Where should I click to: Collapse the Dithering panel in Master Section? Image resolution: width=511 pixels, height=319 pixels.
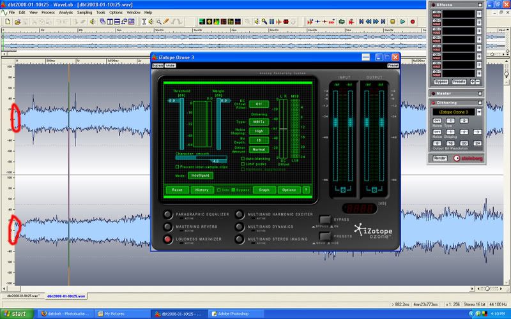coord(480,103)
